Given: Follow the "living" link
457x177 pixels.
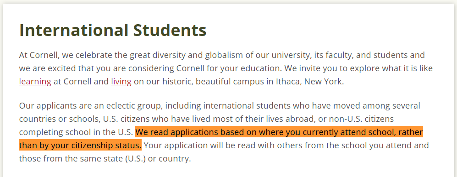Looking at the screenshot, I should (121, 82).
